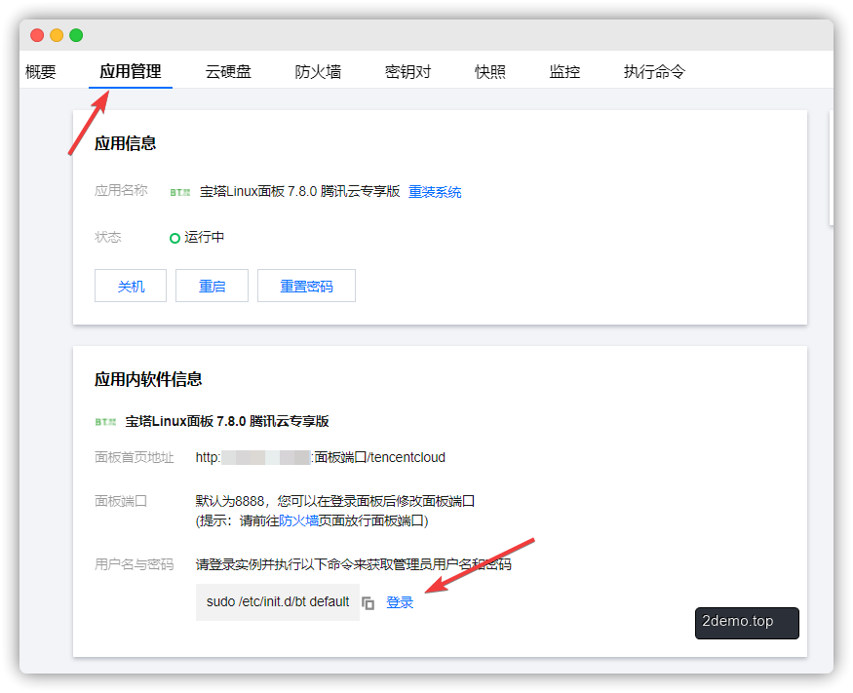Go to the 防火墙 tab

318,71
